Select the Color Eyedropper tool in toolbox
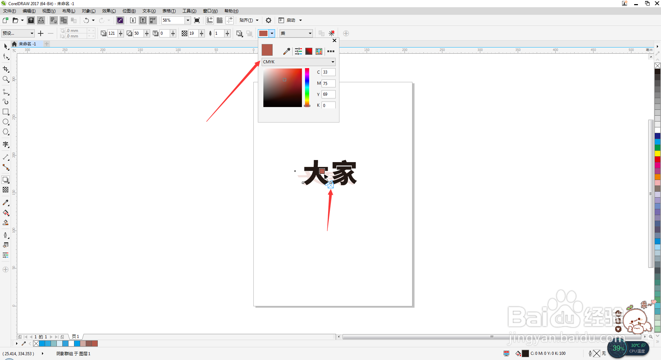 tap(6, 203)
